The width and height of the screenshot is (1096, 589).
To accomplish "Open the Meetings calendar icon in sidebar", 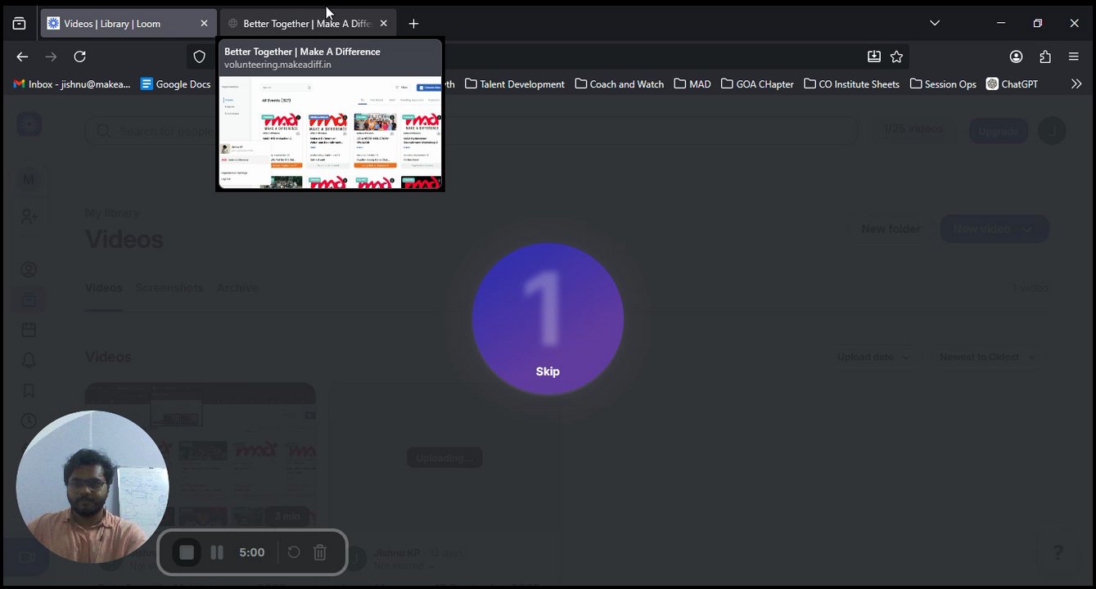I will click(x=29, y=330).
